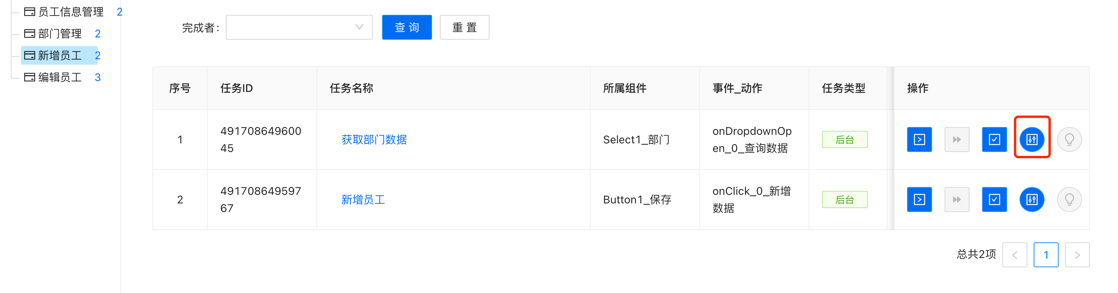
Task: Click checkmark icon for 新增员工 task
Action: click(x=994, y=199)
